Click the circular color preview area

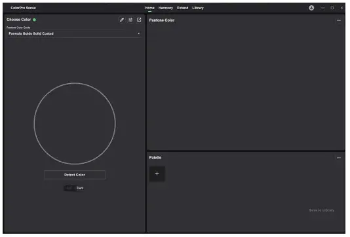coord(75,124)
